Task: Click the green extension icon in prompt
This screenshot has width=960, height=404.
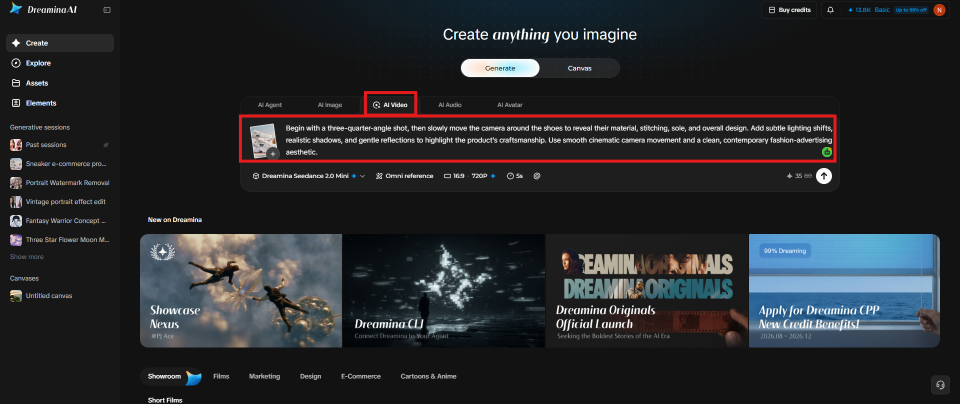Action: (x=827, y=152)
